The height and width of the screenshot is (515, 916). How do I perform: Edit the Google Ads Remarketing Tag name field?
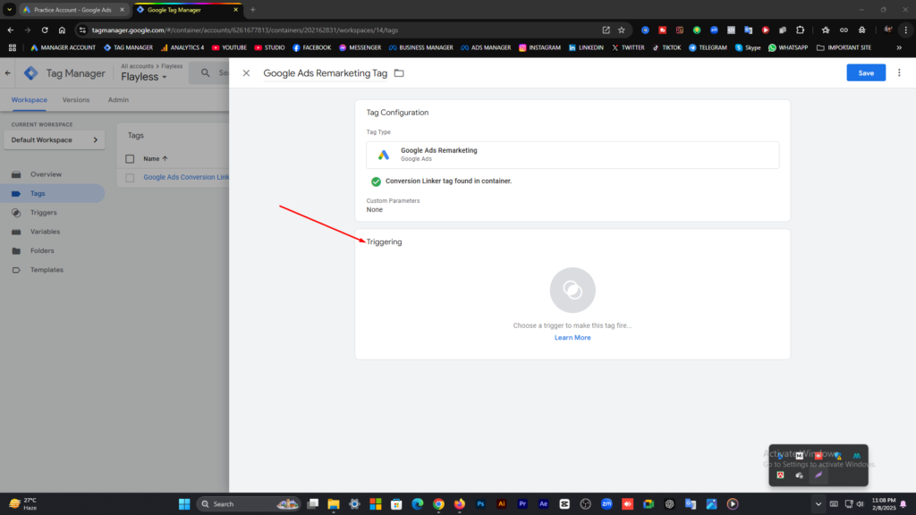325,73
